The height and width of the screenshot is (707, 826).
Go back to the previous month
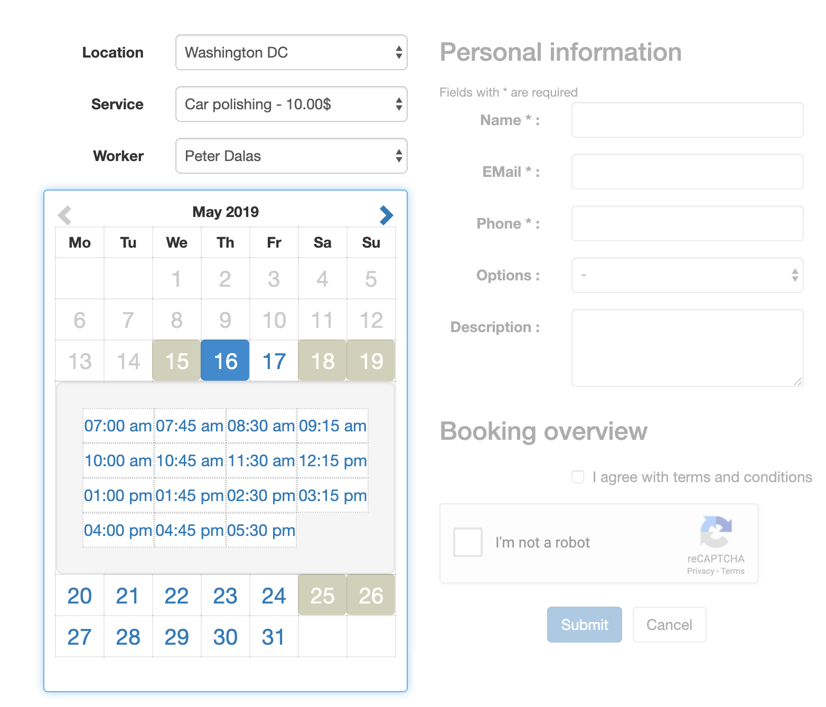coord(64,215)
